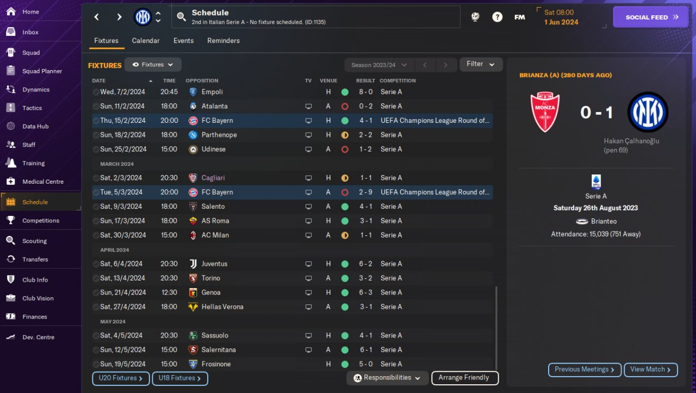Open the Season 2023/24 dropdown

point(379,65)
